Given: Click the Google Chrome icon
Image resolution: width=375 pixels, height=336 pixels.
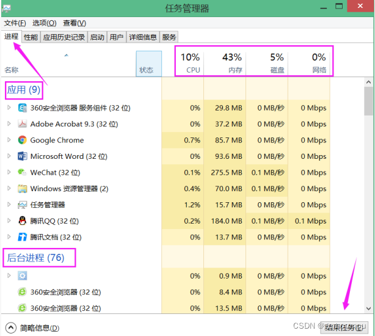Looking at the screenshot, I should point(22,140).
